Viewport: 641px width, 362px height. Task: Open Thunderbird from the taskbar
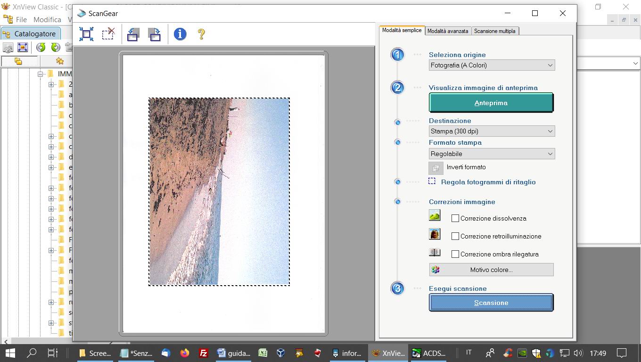(x=165, y=353)
